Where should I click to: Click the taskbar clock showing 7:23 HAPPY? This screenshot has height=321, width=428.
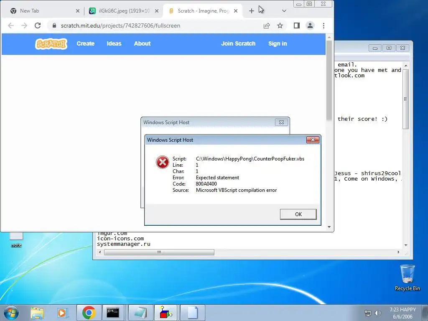coord(403,313)
